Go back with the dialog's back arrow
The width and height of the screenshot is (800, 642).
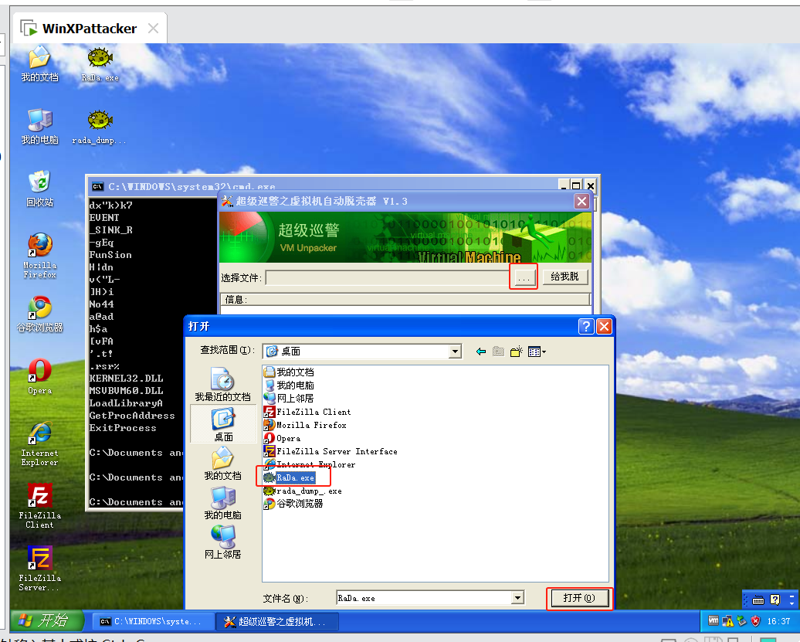coord(480,352)
